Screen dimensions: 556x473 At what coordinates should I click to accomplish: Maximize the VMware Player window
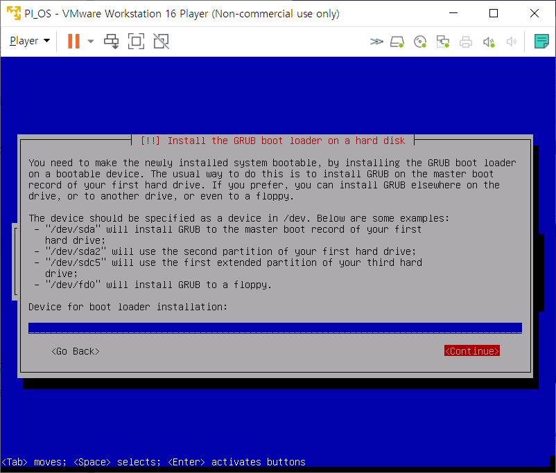pos(494,13)
